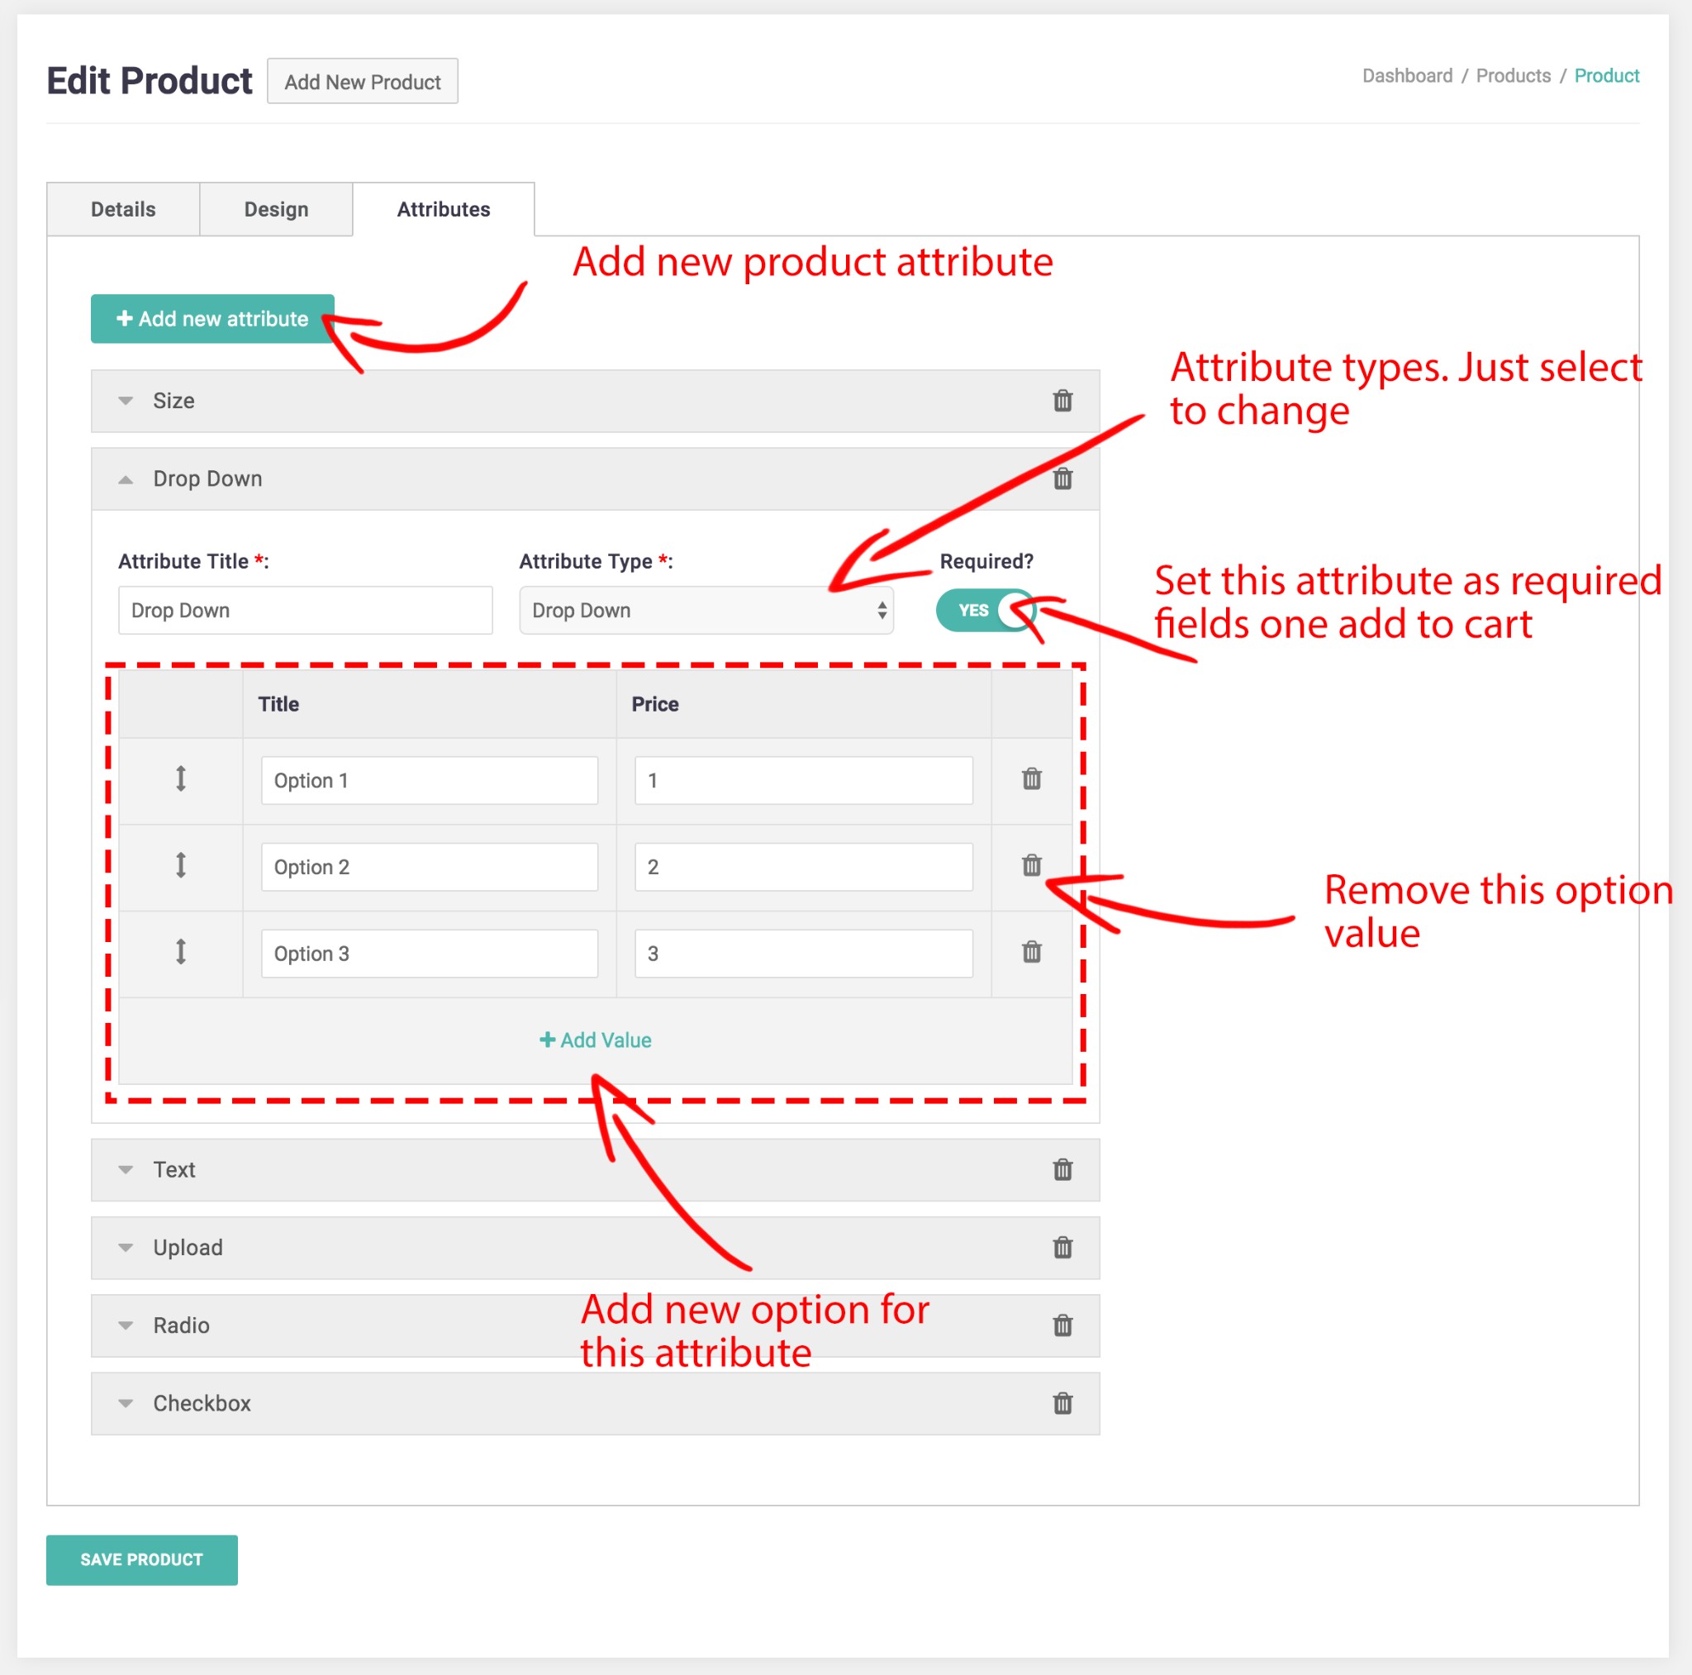Delete Option 3 row via trash icon
1692x1675 pixels.
(x=1032, y=952)
